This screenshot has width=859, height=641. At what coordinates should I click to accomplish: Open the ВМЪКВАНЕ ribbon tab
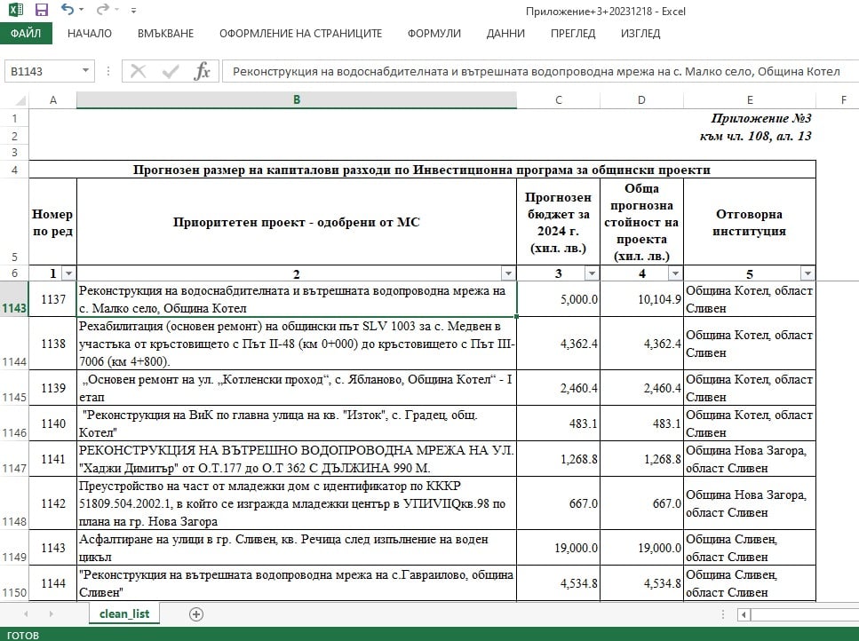pos(165,34)
